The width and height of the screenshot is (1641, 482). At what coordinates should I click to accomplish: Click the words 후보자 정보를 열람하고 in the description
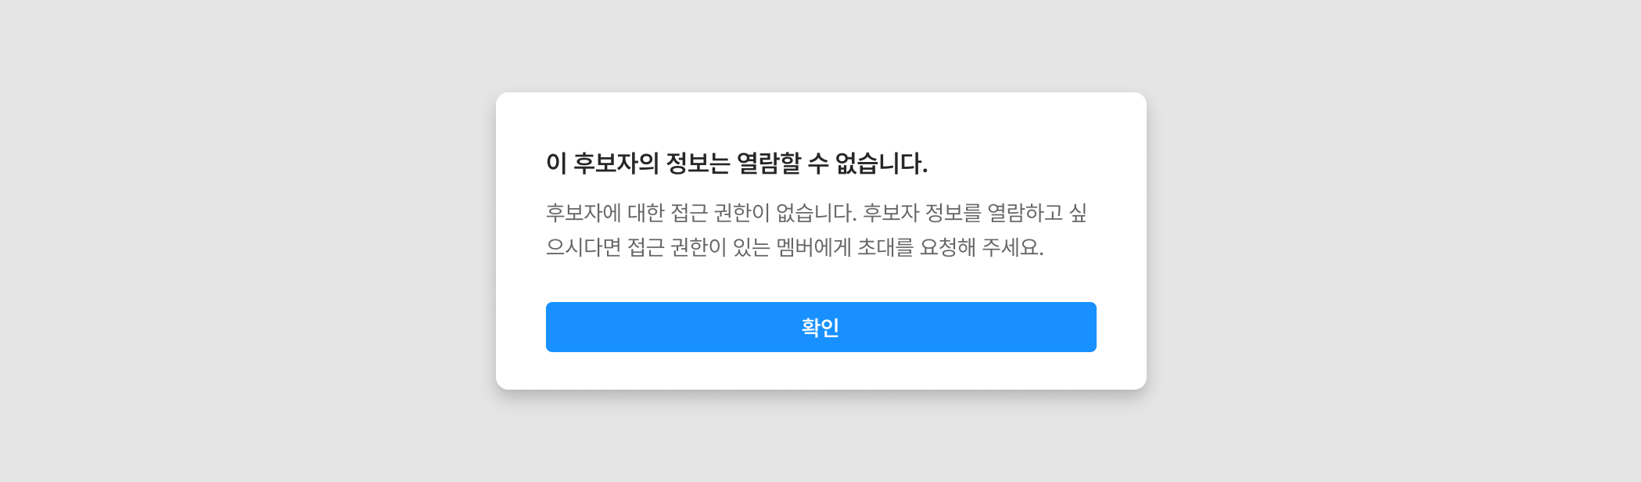coord(963,213)
